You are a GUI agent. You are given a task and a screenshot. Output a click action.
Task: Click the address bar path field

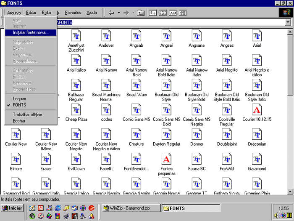(x=171, y=22)
